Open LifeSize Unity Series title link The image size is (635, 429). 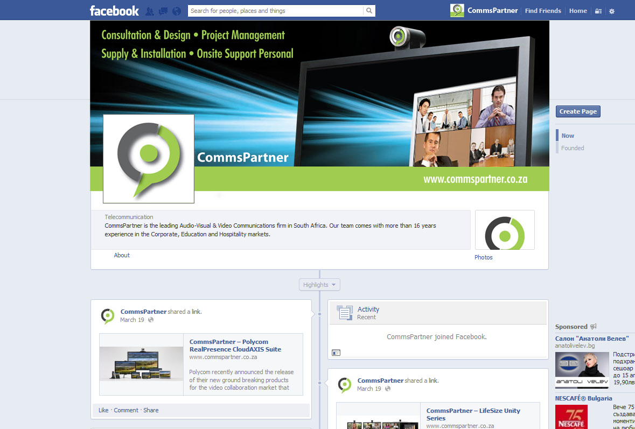(x=473, y=414)
